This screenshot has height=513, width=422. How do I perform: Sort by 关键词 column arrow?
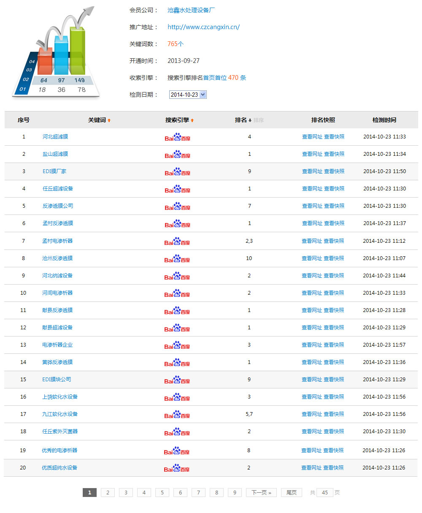[x=109, y=120]
